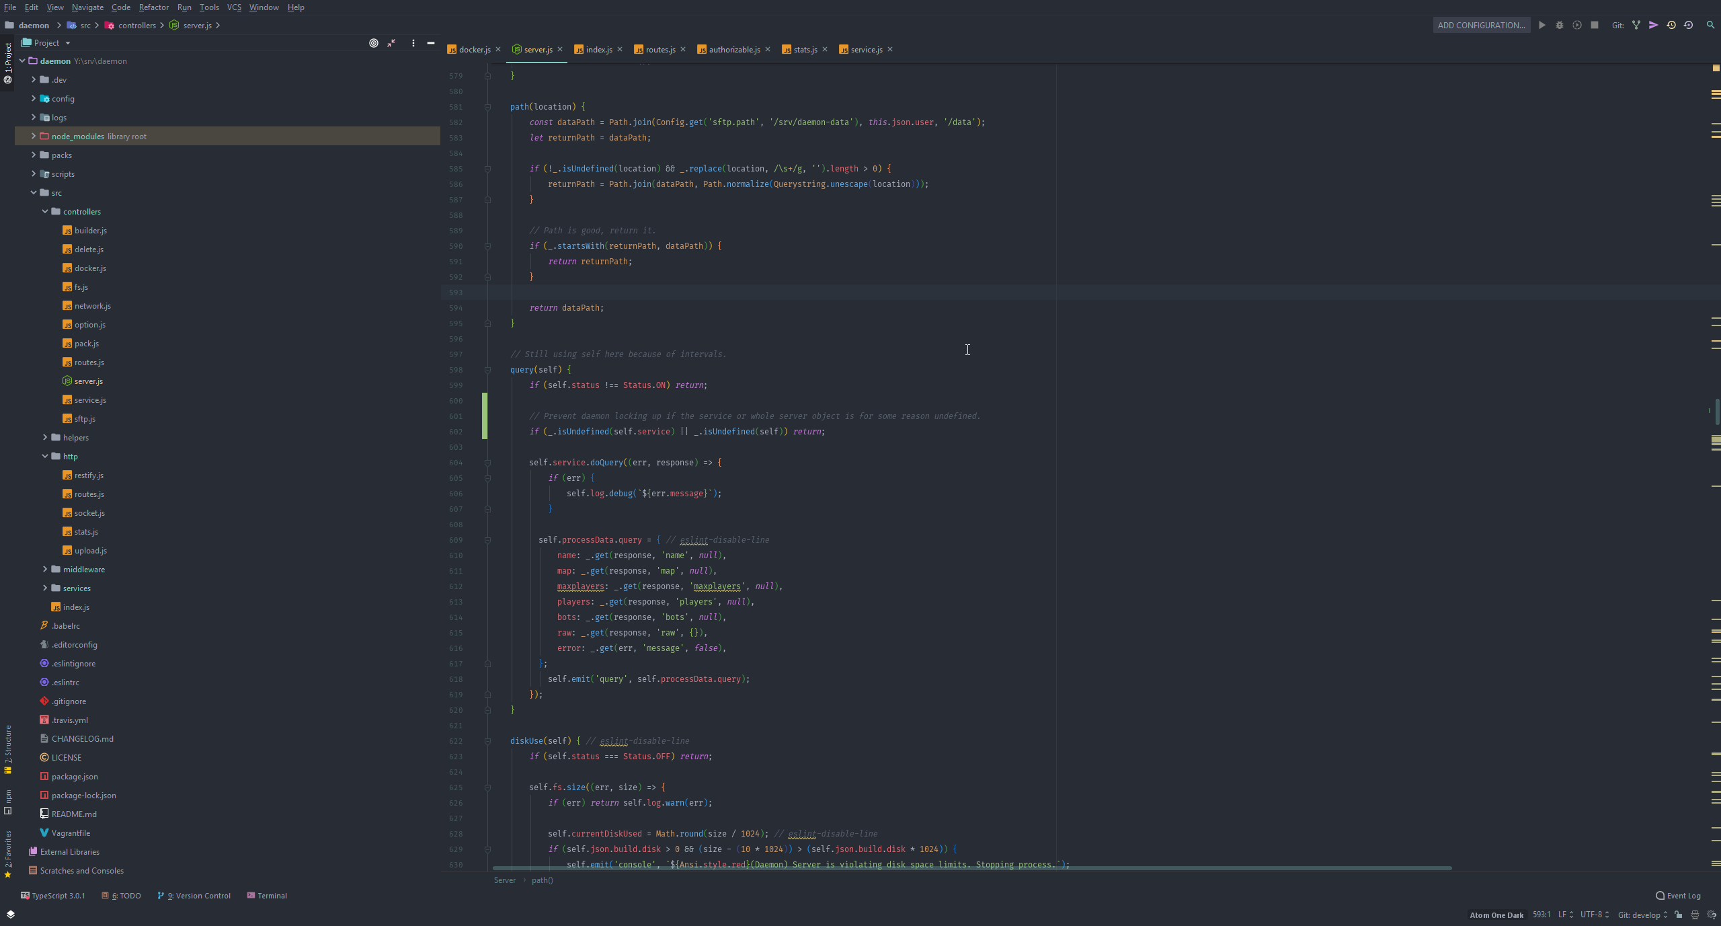Toggle the Hector inspector icon in the status bar
The height and width of the screenshot is (926, 1721).
1695,915
